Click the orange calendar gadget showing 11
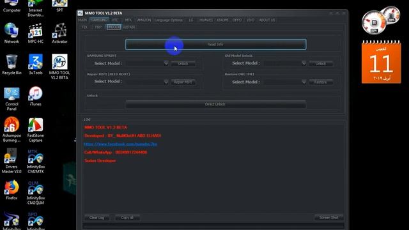409x230 pixels. (381, 62)
